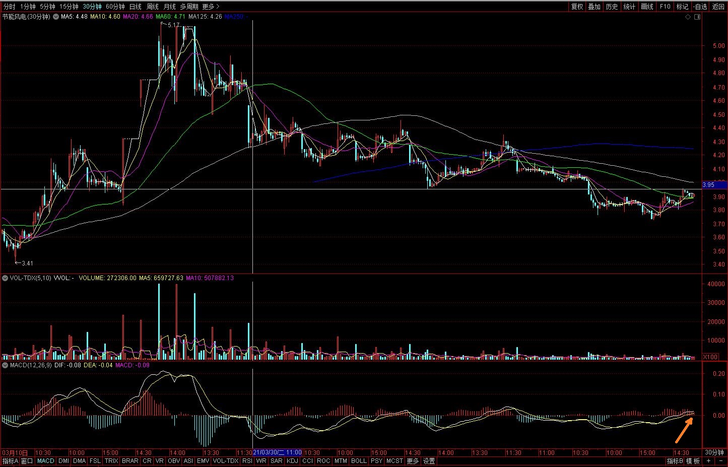Select the EMV indicator tab

coord(203,461)
